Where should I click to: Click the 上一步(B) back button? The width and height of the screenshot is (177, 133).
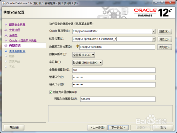[97, 128]
